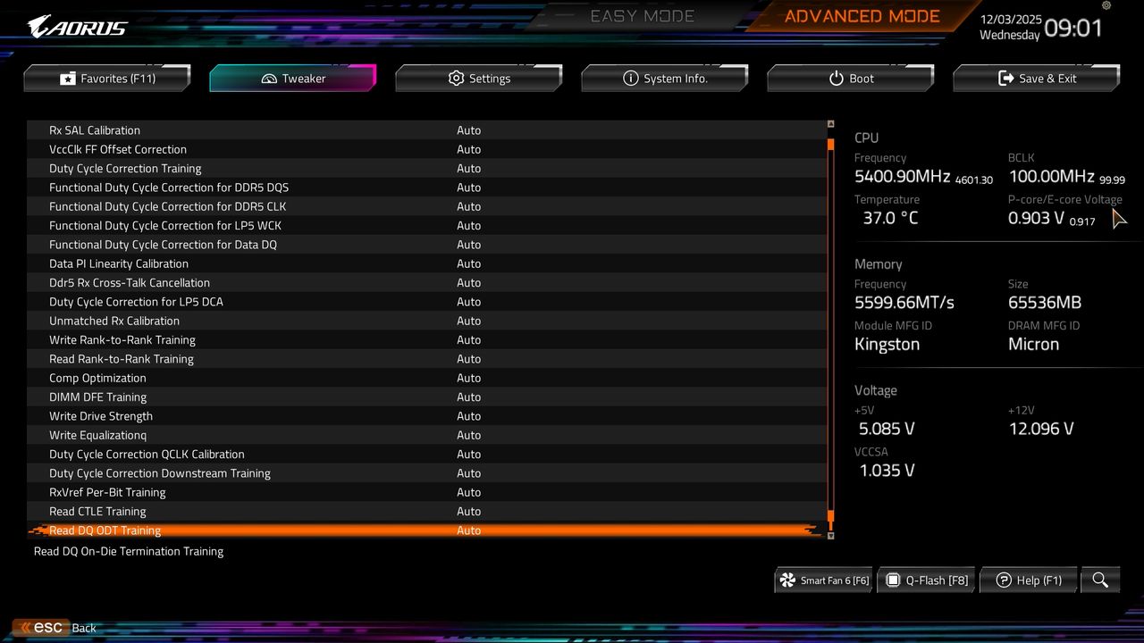The image size is (1144, 643).
Task: Click the System Info. info icon
Action: click(631, 78)
